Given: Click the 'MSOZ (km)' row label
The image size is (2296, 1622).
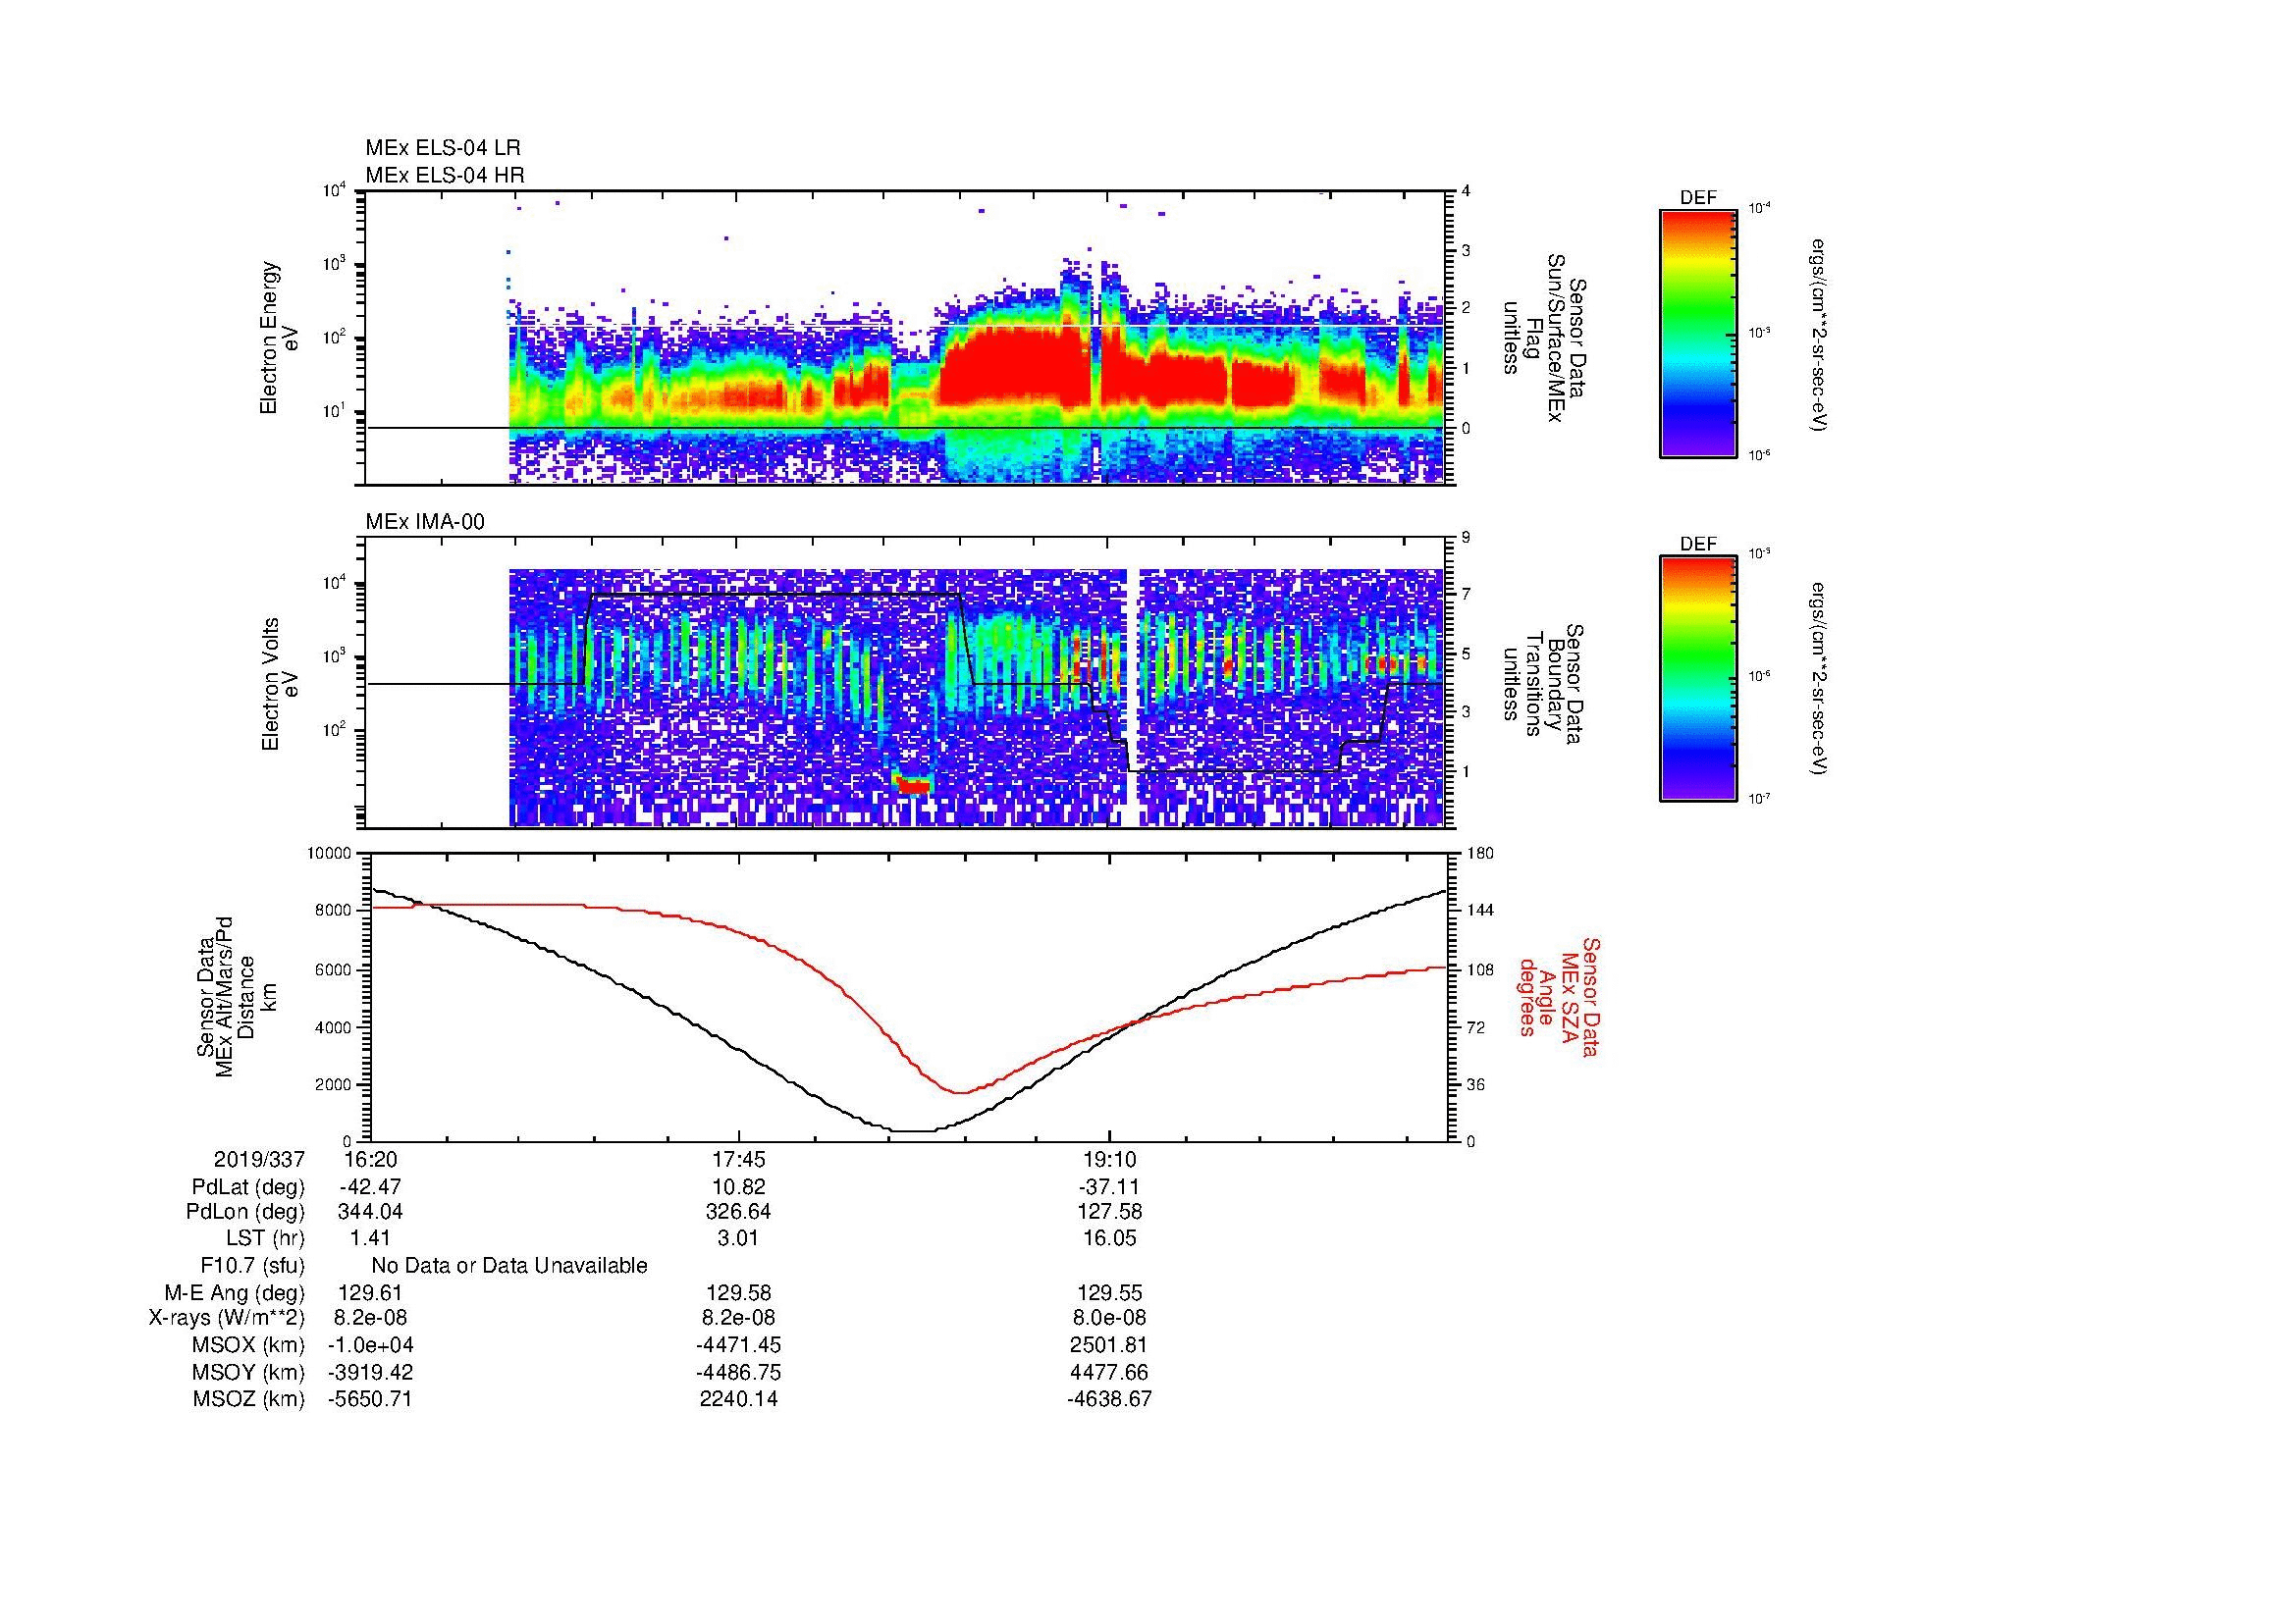Looking at the screenshot, I should pos(248,1399).
